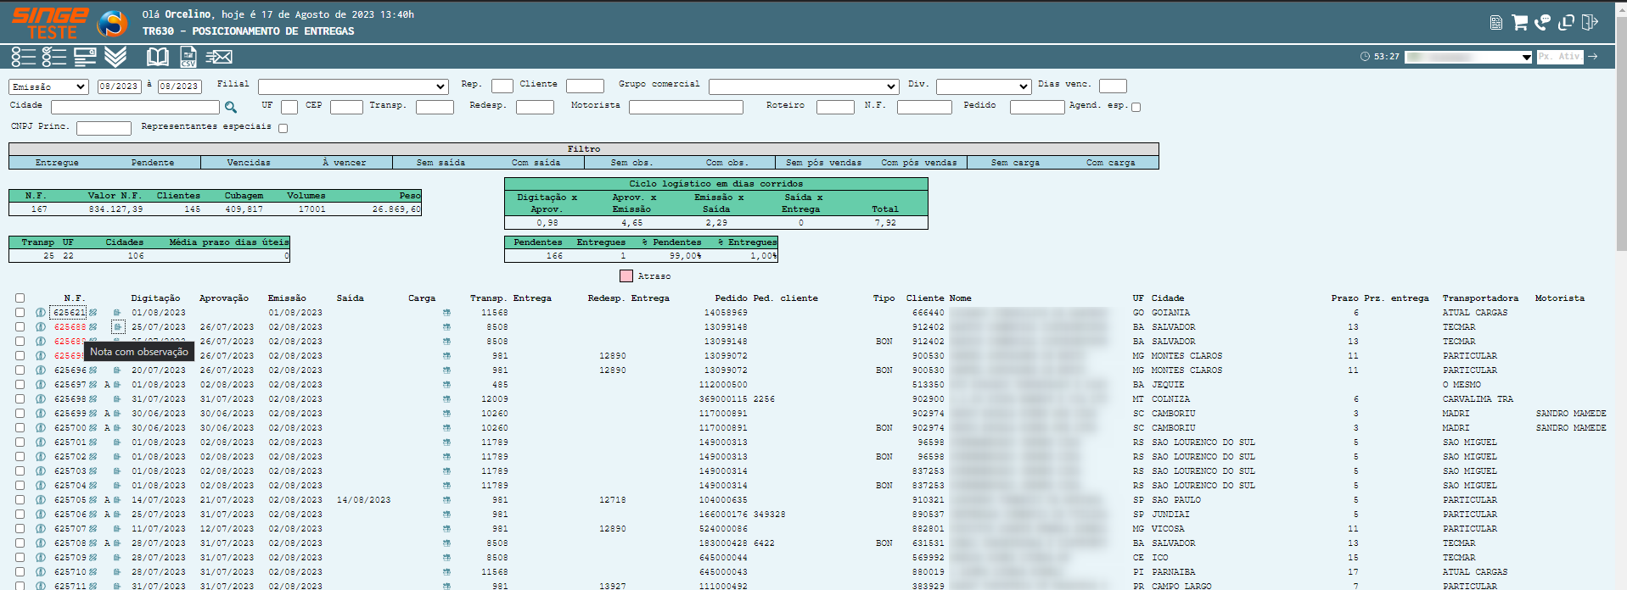Filter by Vencidas

249,163
